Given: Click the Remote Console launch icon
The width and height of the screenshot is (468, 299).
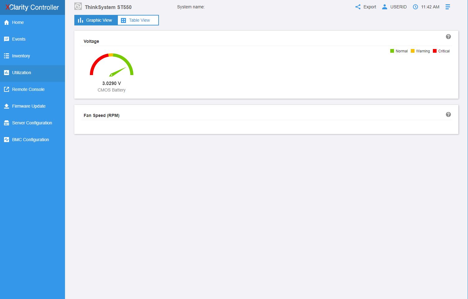Looking at the screenshot, I should 7,89.
